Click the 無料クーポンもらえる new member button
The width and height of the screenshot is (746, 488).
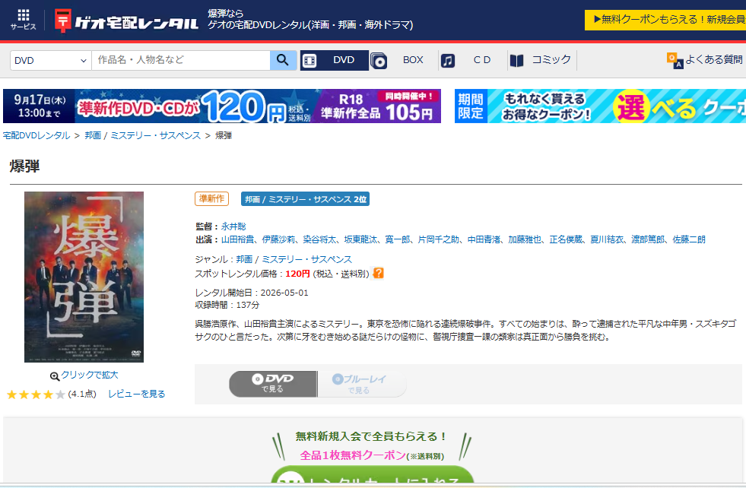(x=665, y=20)
